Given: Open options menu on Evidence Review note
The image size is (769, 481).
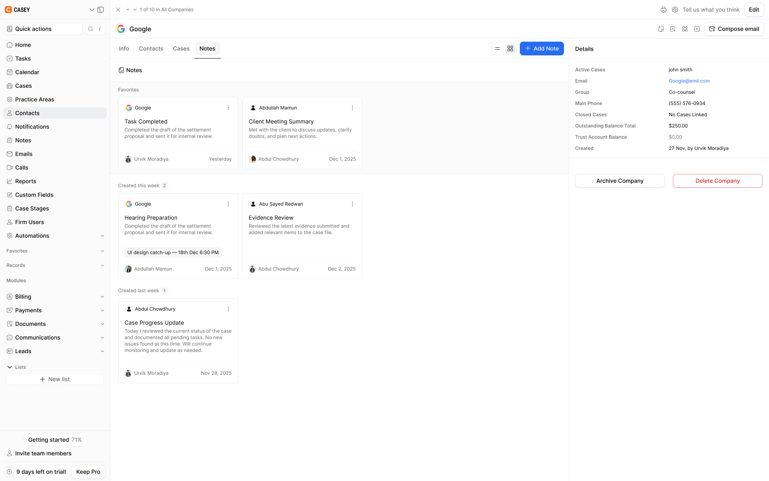Looking at the screenshot, I should (x=352, y=204).
